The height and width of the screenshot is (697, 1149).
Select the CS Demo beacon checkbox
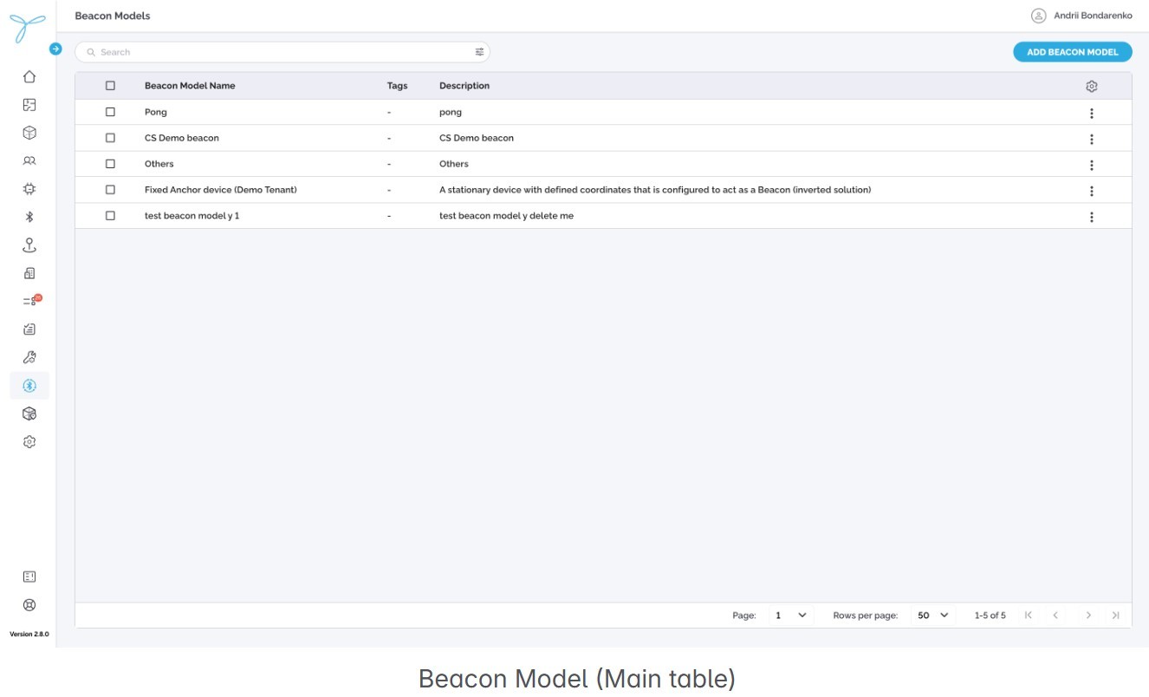click(110, 138)
